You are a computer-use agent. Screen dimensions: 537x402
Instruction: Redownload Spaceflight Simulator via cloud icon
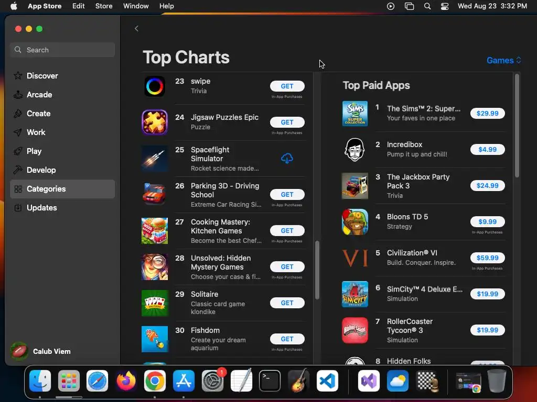click(287, 158)
